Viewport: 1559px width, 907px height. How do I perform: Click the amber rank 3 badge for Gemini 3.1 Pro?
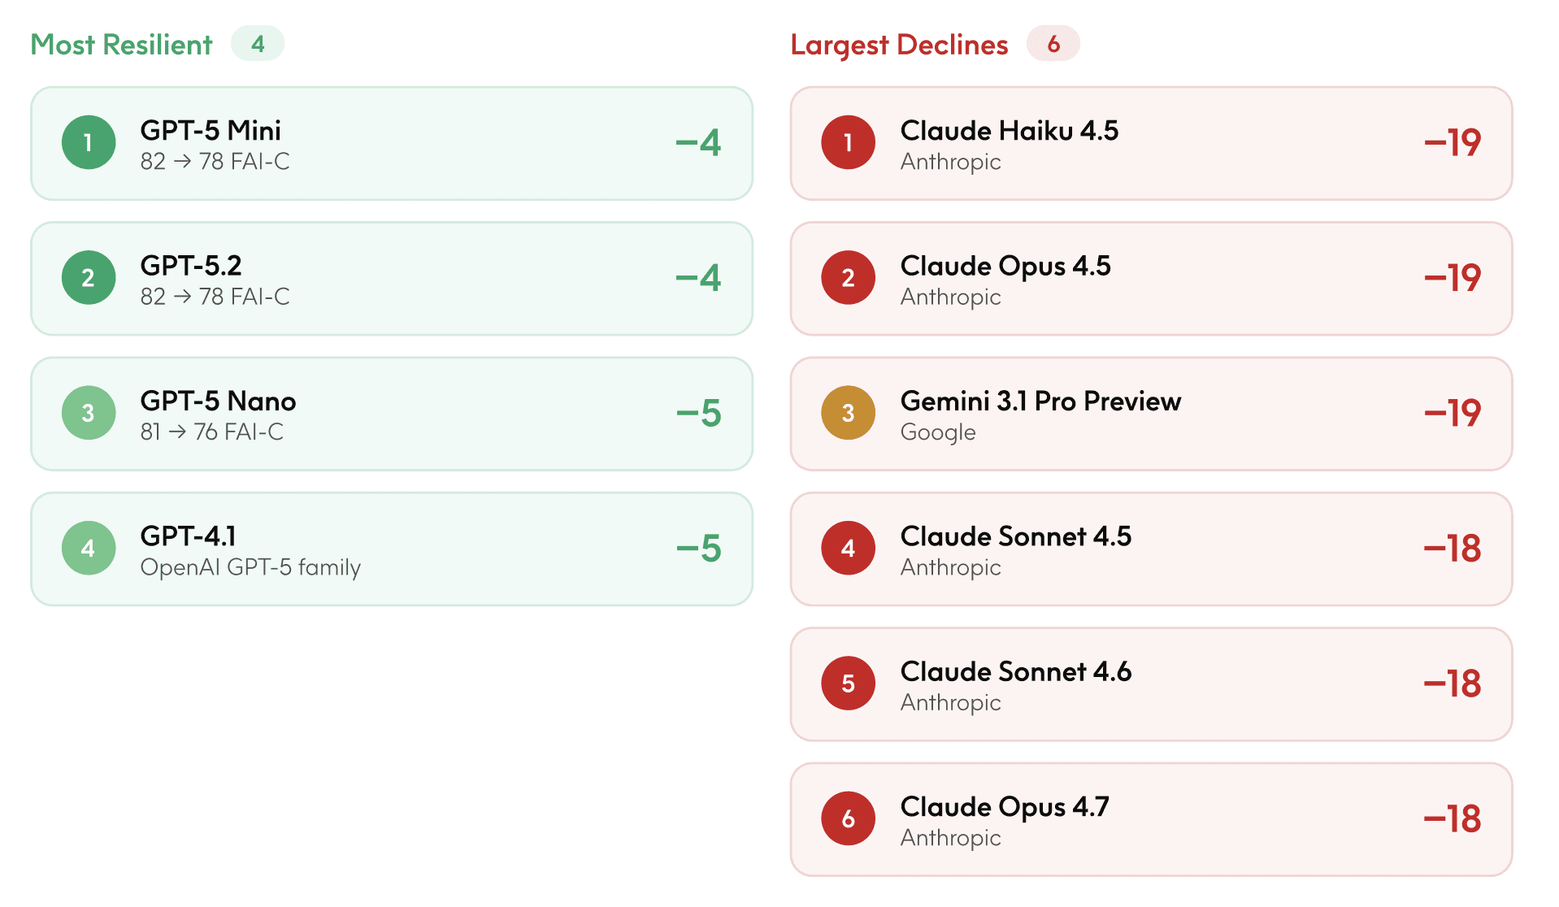[x=849, y=413]
